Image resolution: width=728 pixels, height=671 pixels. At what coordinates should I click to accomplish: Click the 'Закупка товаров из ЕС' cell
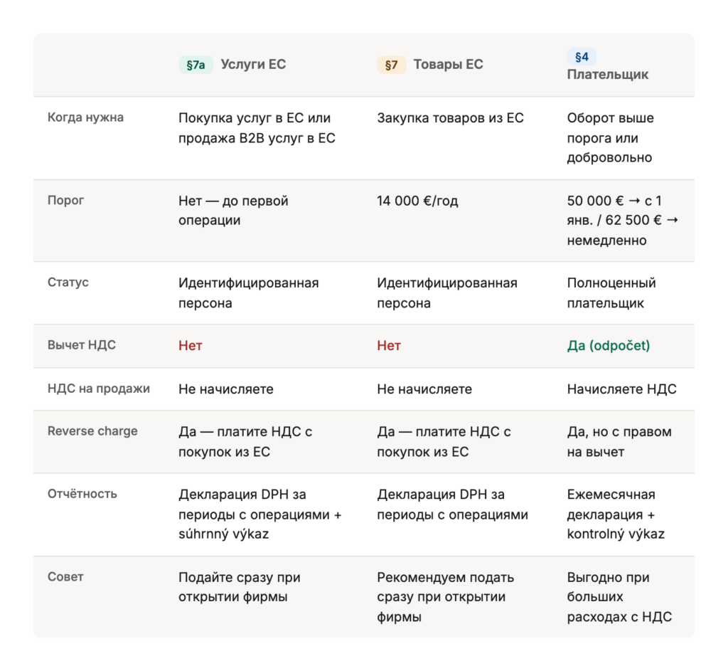click(x=450, y=118)
